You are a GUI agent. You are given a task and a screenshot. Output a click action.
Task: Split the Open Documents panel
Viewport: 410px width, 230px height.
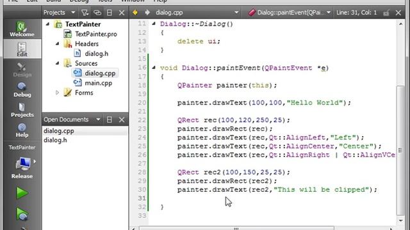point(110,119)
